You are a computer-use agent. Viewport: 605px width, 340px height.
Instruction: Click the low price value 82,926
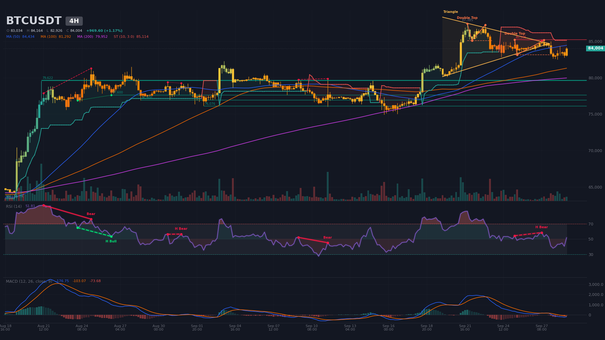[56, 31]
